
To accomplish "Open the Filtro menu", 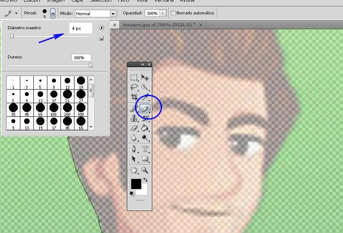I will (x=123, y=1).
